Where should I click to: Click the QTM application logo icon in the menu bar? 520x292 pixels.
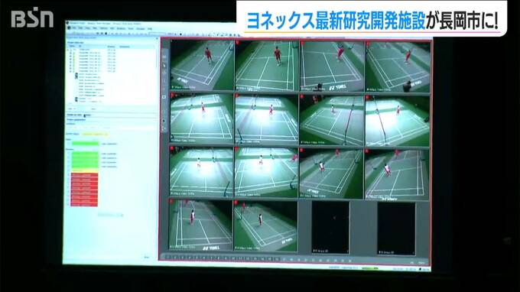(x=69, y=28)
